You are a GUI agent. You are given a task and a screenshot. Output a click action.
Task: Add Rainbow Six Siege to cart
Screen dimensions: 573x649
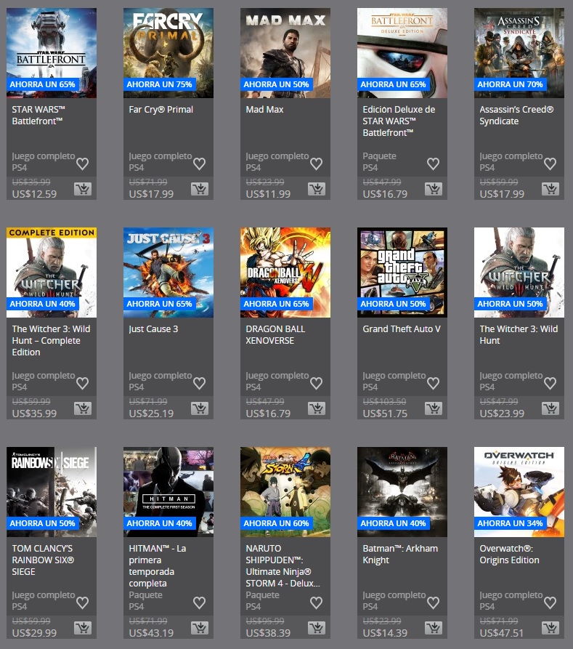click(x=82, y=629)
